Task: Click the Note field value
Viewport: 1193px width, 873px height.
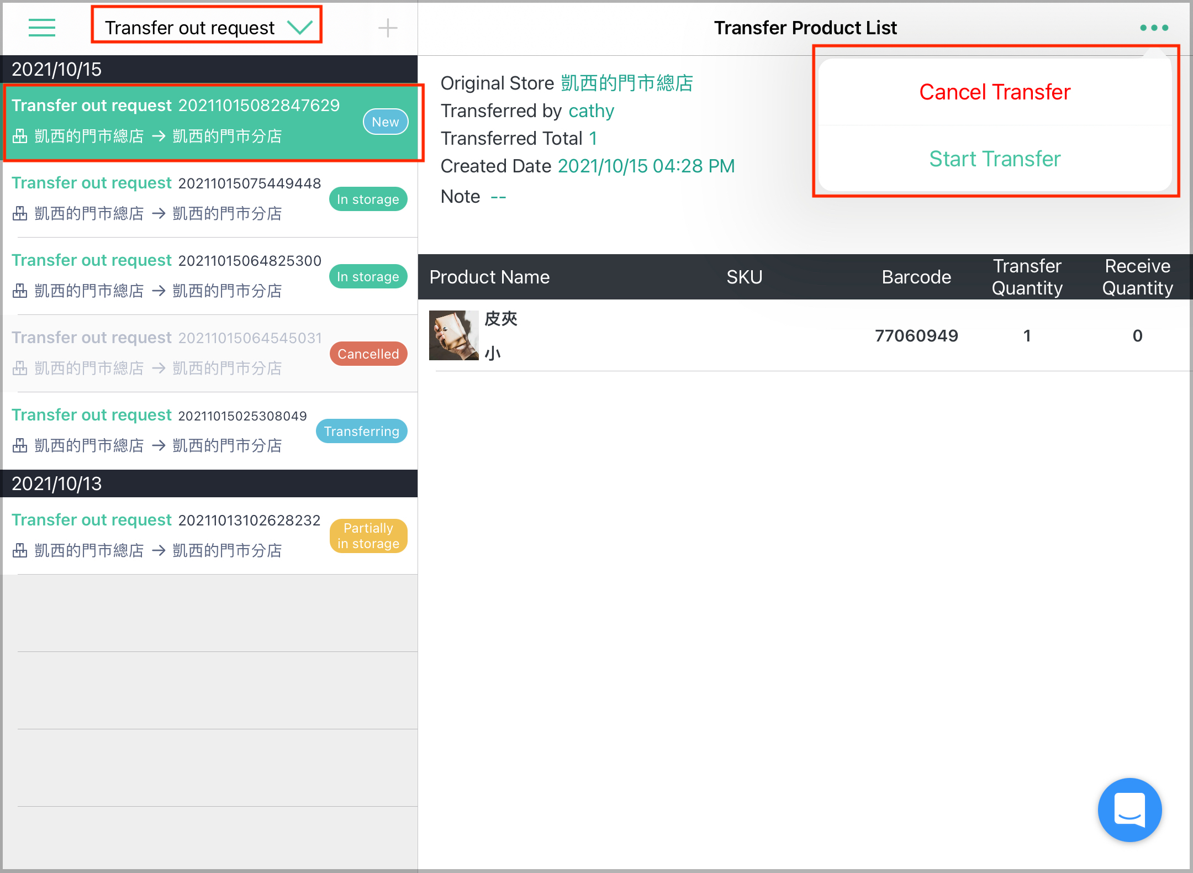Action: coord(498,197)
